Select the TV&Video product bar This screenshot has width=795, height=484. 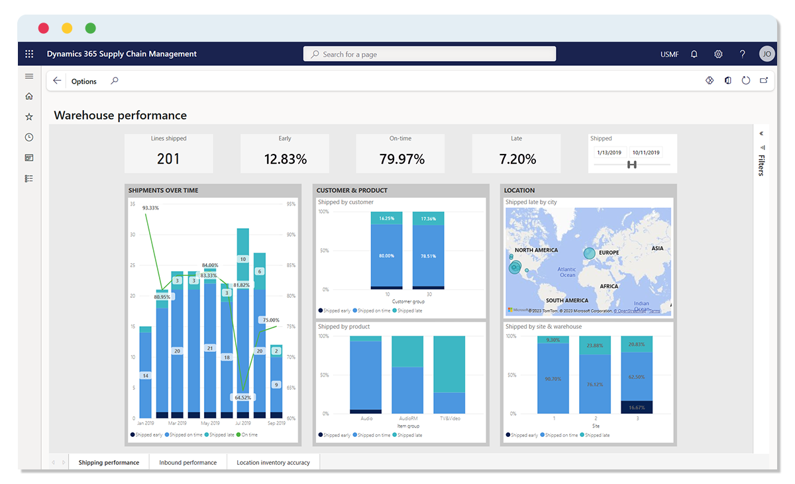[x=449, y=375]
